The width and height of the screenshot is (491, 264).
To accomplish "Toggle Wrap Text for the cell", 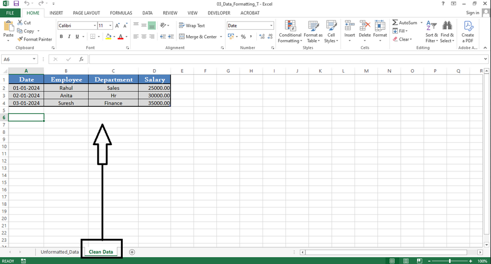I will point(191,26).
